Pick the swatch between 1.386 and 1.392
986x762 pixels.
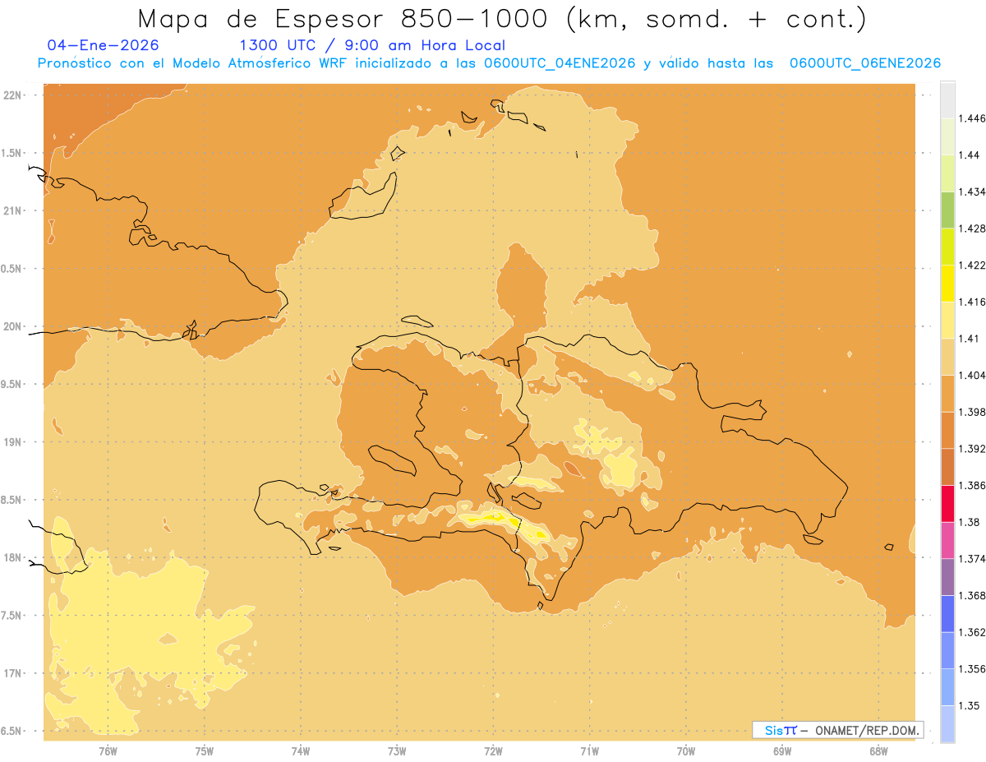click(948, 467)
